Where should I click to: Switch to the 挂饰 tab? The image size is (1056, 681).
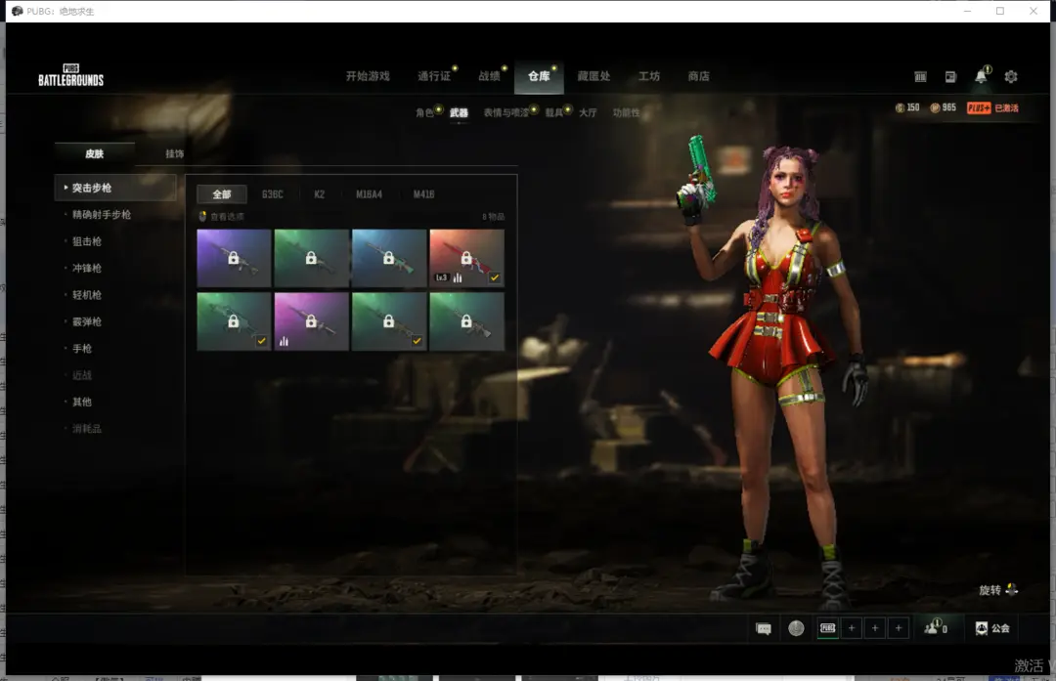pos(174,153)
